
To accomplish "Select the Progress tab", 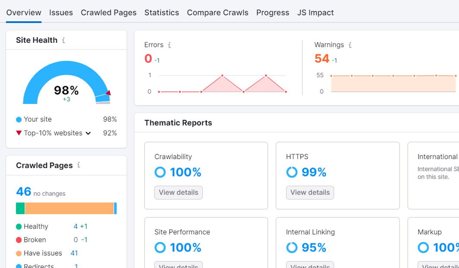I will [x=273, y=13].
